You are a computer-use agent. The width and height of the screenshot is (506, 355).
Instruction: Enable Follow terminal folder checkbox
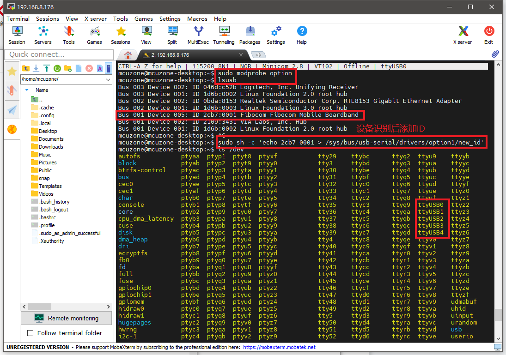[30, 333]
